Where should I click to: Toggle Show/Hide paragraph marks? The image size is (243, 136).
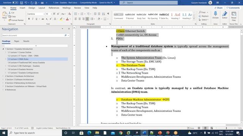pos(108,14)
